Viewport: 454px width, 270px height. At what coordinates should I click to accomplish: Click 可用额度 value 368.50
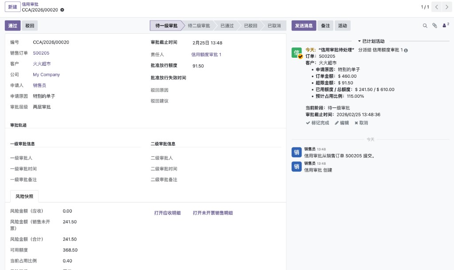(70, 250)
